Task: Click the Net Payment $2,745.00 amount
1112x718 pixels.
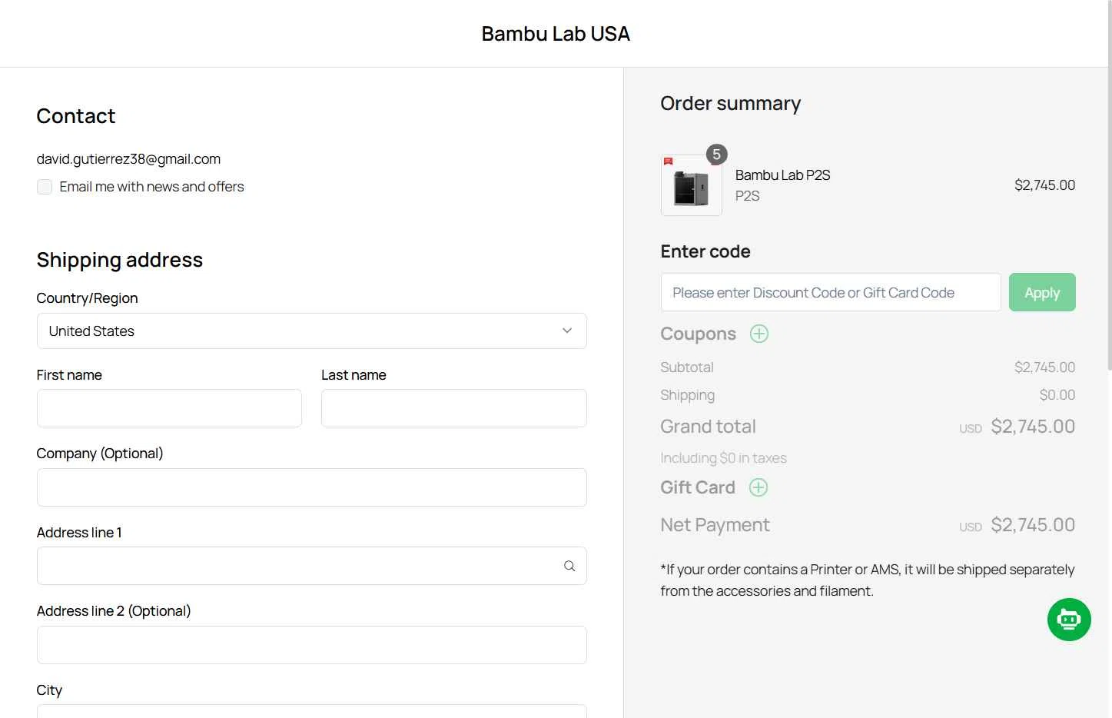Action: 1033,525
